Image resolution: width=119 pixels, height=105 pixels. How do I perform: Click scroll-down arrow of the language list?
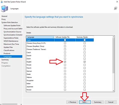pos(113,91)
